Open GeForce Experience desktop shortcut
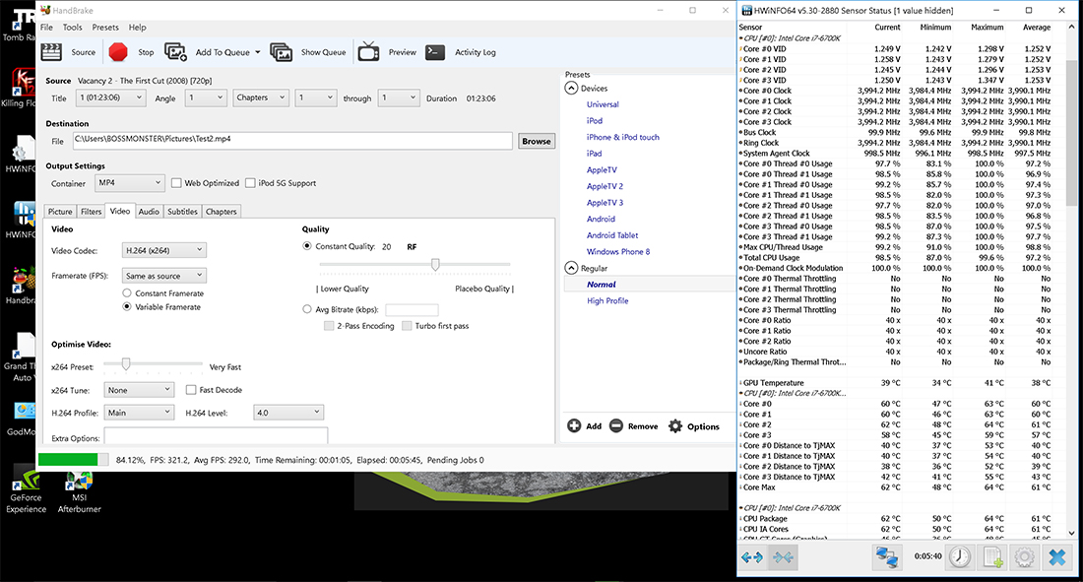This screenshot has width=1083, height=582. [26, 490]
